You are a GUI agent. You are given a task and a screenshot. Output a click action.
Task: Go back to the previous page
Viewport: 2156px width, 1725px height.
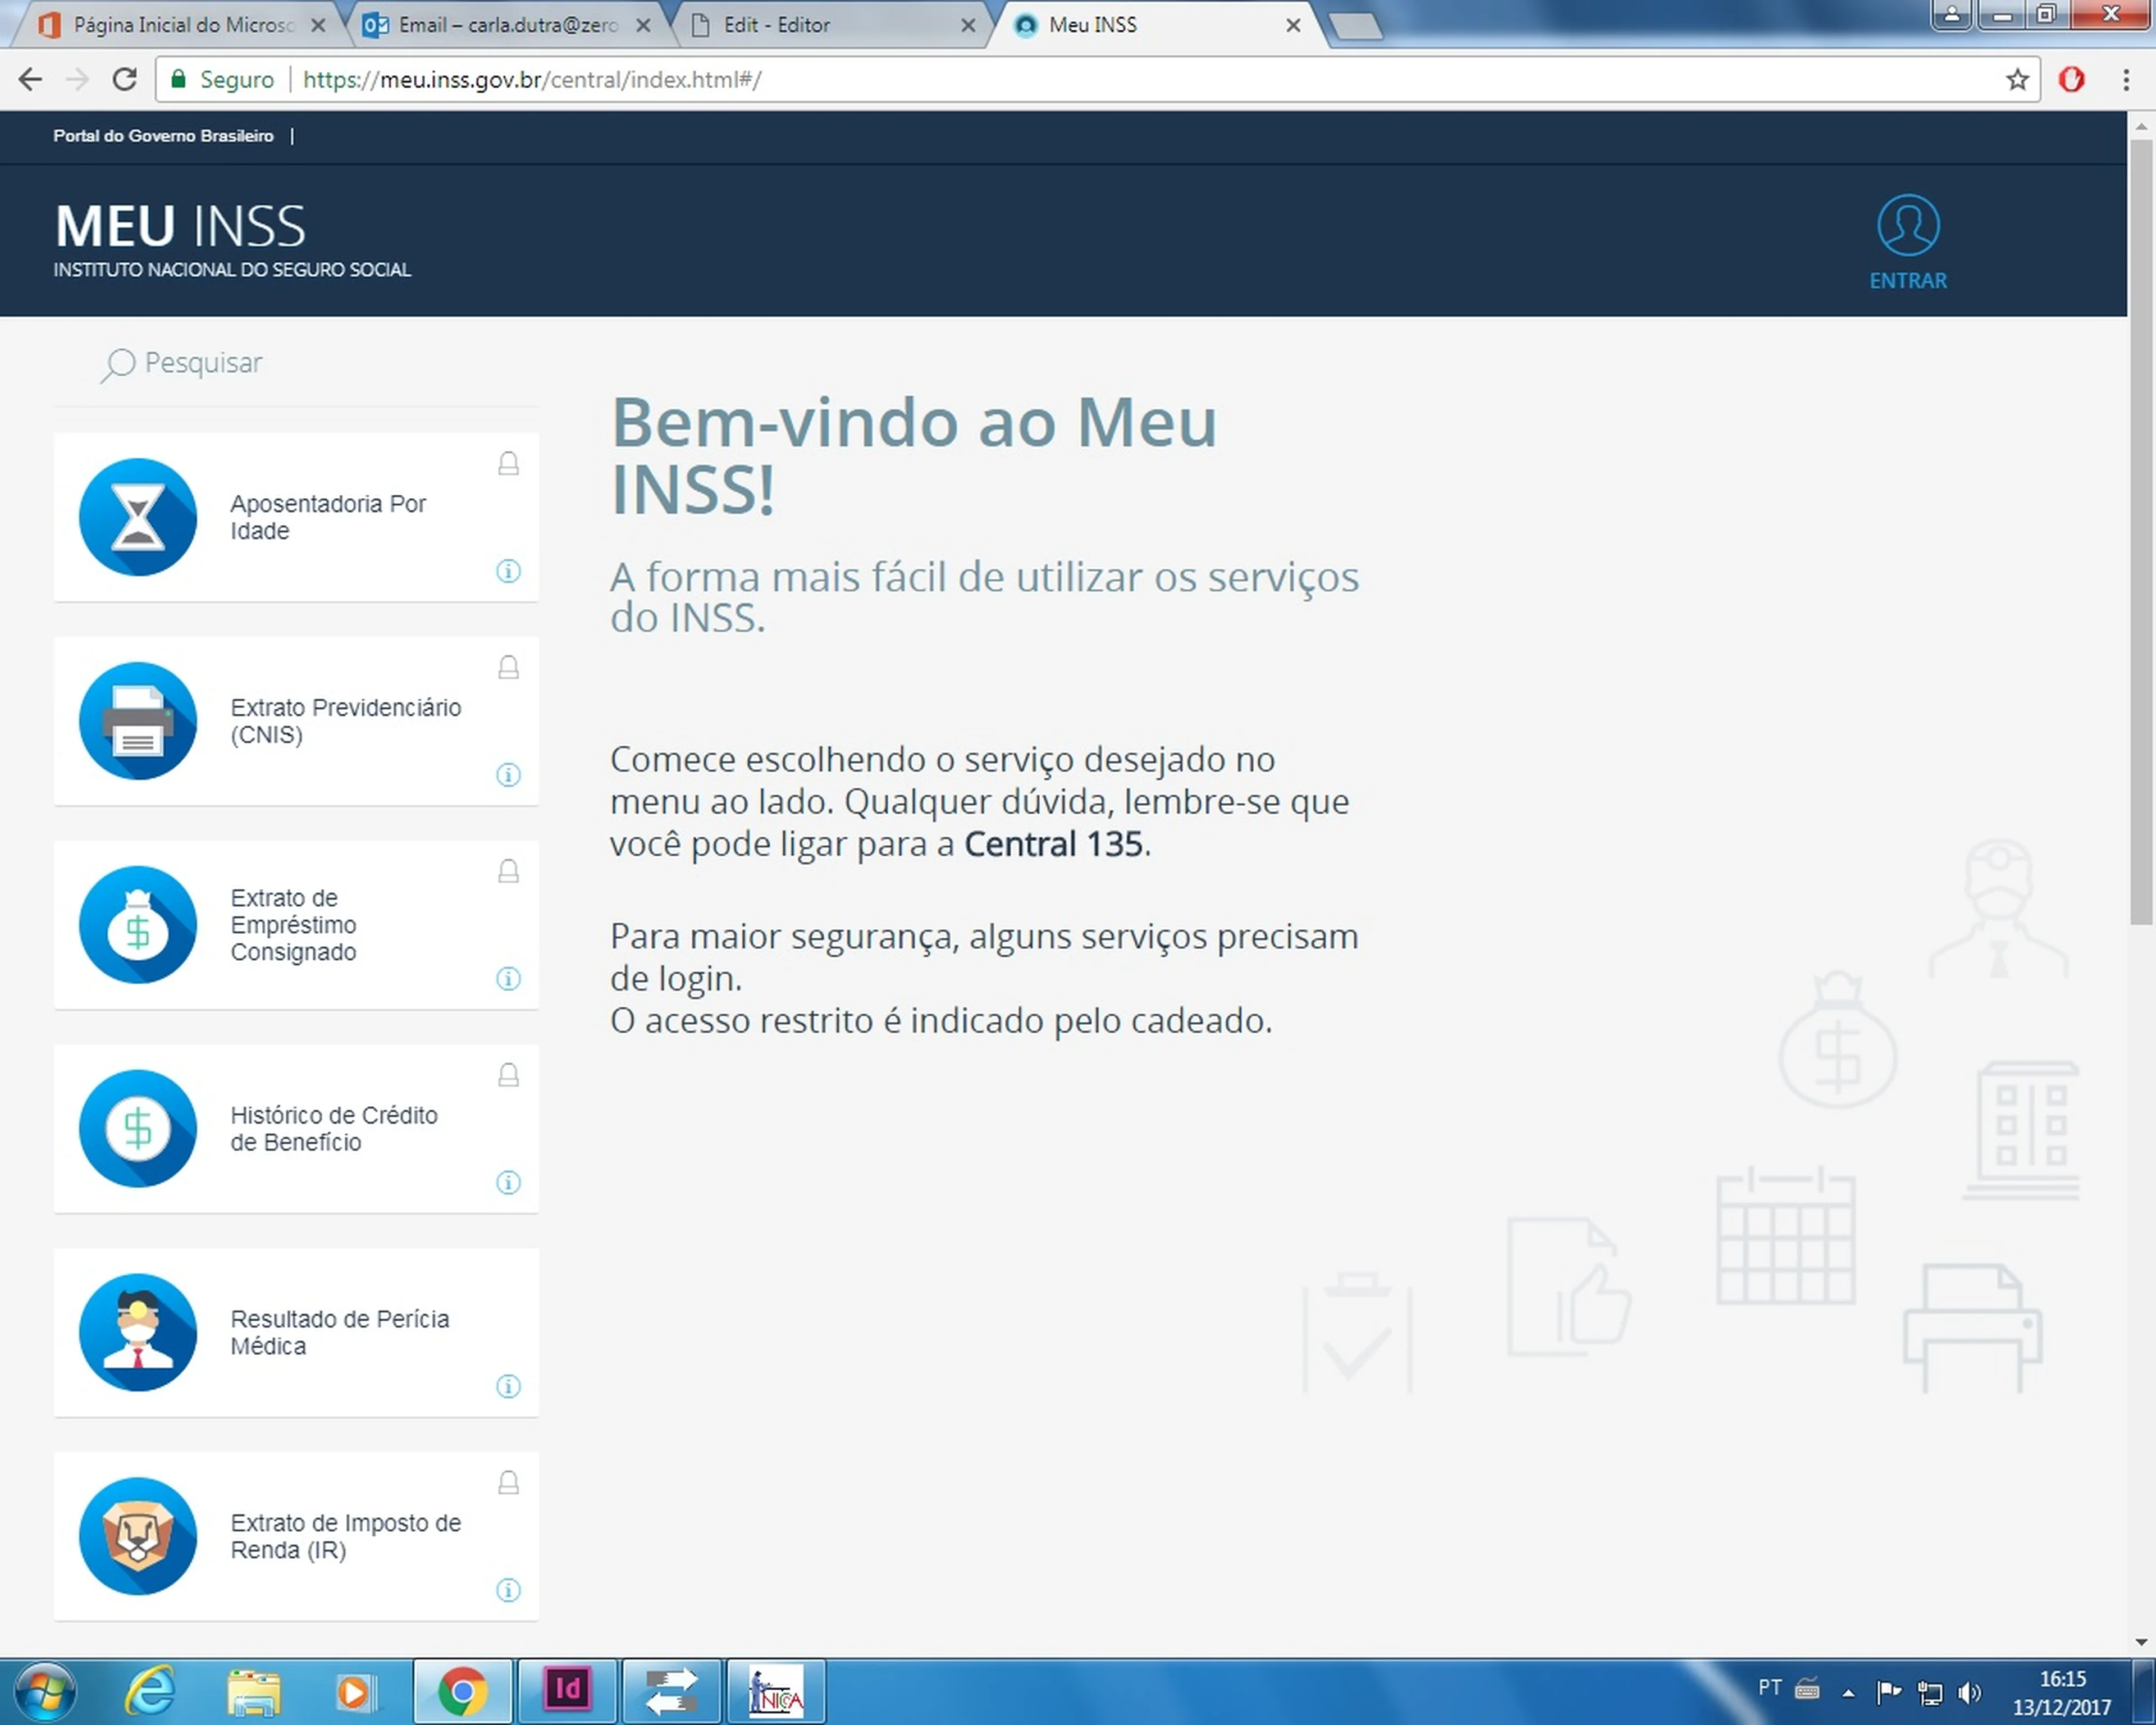[x=30, y=79]
